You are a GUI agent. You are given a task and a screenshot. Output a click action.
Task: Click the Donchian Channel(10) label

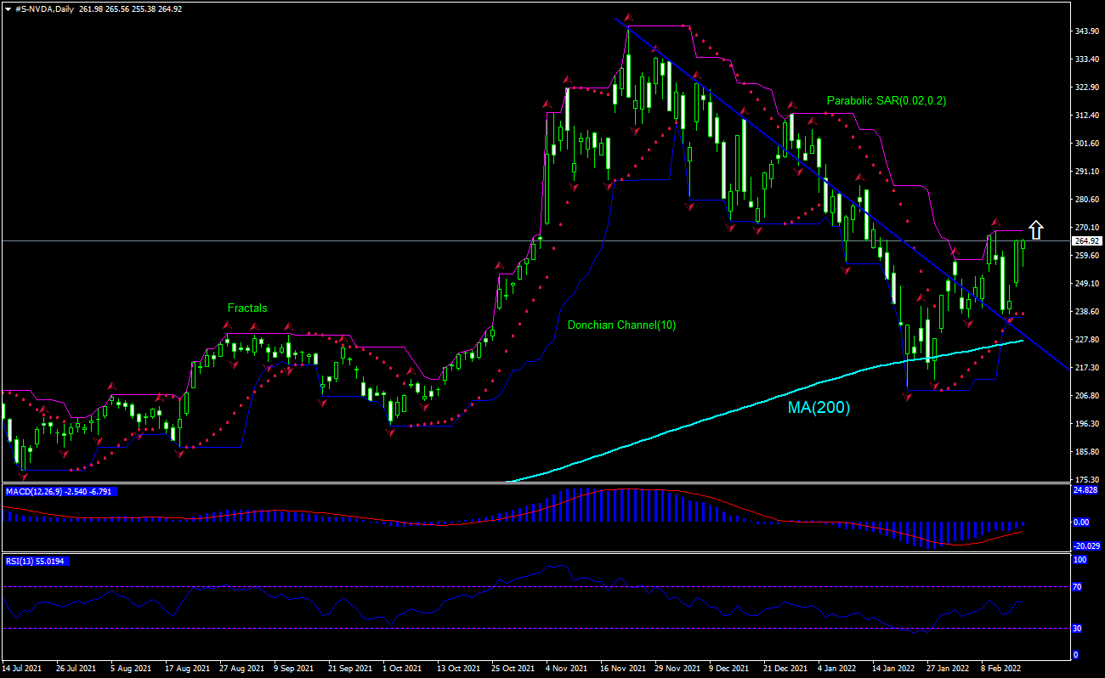coord(621,325)
